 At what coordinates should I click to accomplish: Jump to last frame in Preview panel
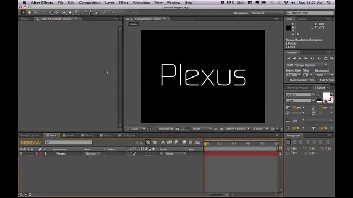(312, 58)
